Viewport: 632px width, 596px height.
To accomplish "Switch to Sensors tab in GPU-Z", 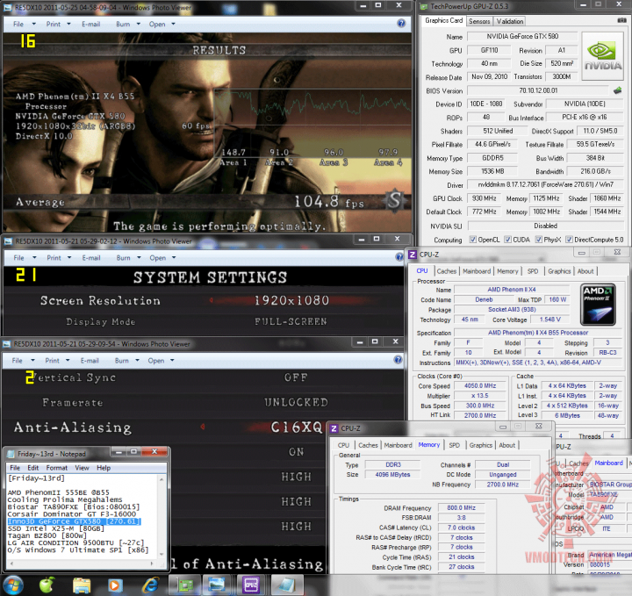I will (x=479, y=21).
